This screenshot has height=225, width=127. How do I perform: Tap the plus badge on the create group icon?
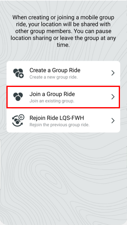(x=21, y=76)
